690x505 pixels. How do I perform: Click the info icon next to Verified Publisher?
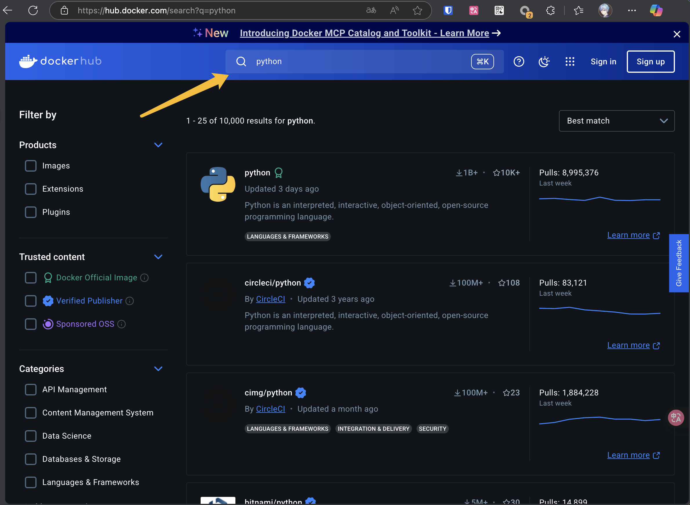(x=130, y=301)
